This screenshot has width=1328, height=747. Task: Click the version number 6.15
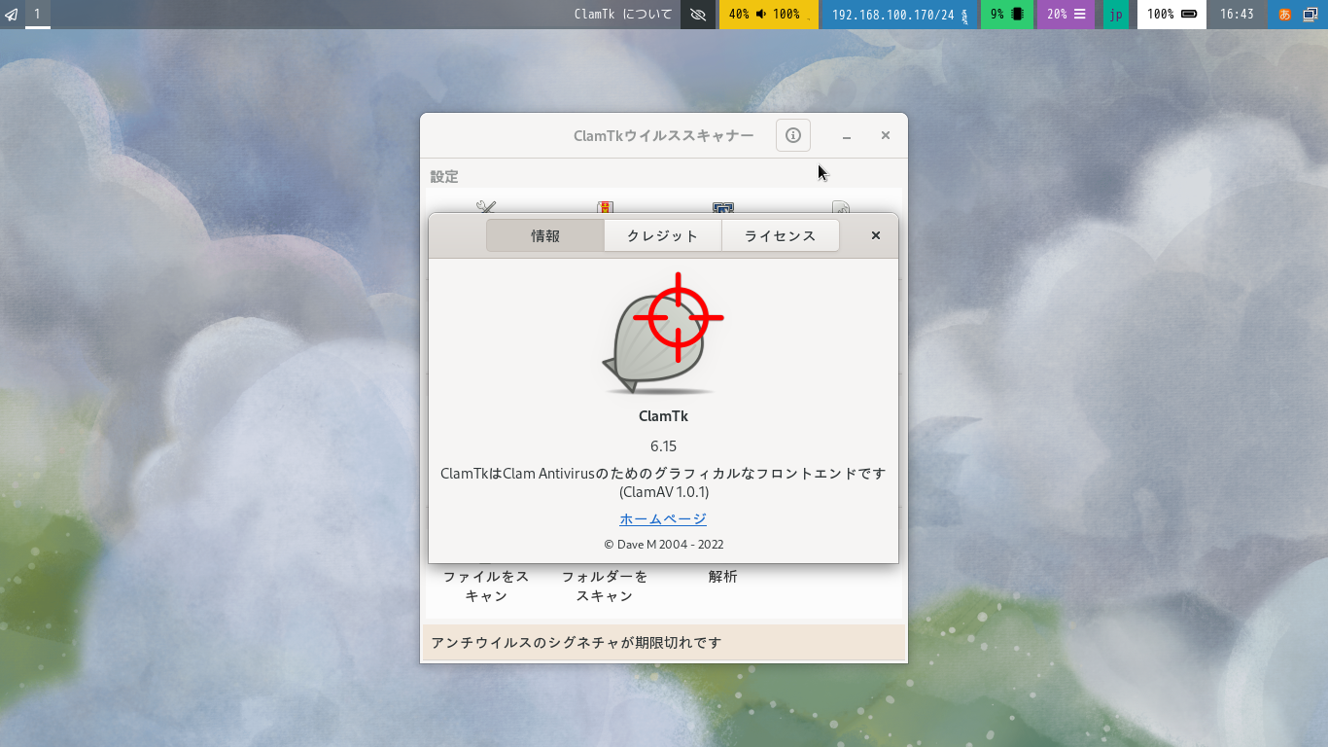pyautogui.click(x=663, y=445)
